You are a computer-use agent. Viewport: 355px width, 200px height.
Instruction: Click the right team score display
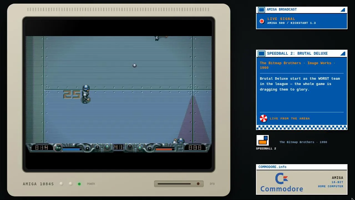(x=195, y=147)
